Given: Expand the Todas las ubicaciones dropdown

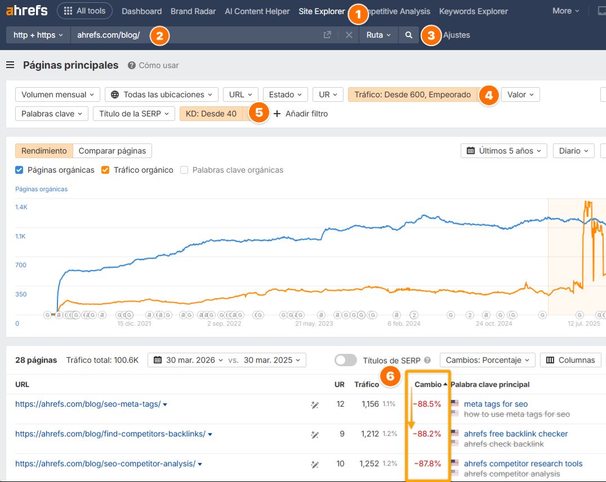Looking at the screenshot, I should (x=161, y=94).
